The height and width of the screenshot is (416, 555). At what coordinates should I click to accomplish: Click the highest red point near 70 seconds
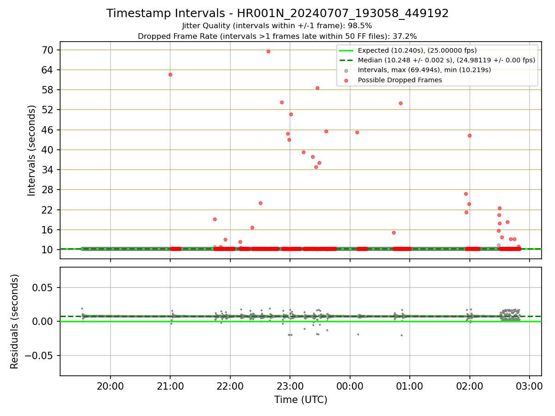(x=268, y=51)
